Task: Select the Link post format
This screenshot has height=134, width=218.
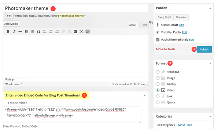Action: coord(158,96)
